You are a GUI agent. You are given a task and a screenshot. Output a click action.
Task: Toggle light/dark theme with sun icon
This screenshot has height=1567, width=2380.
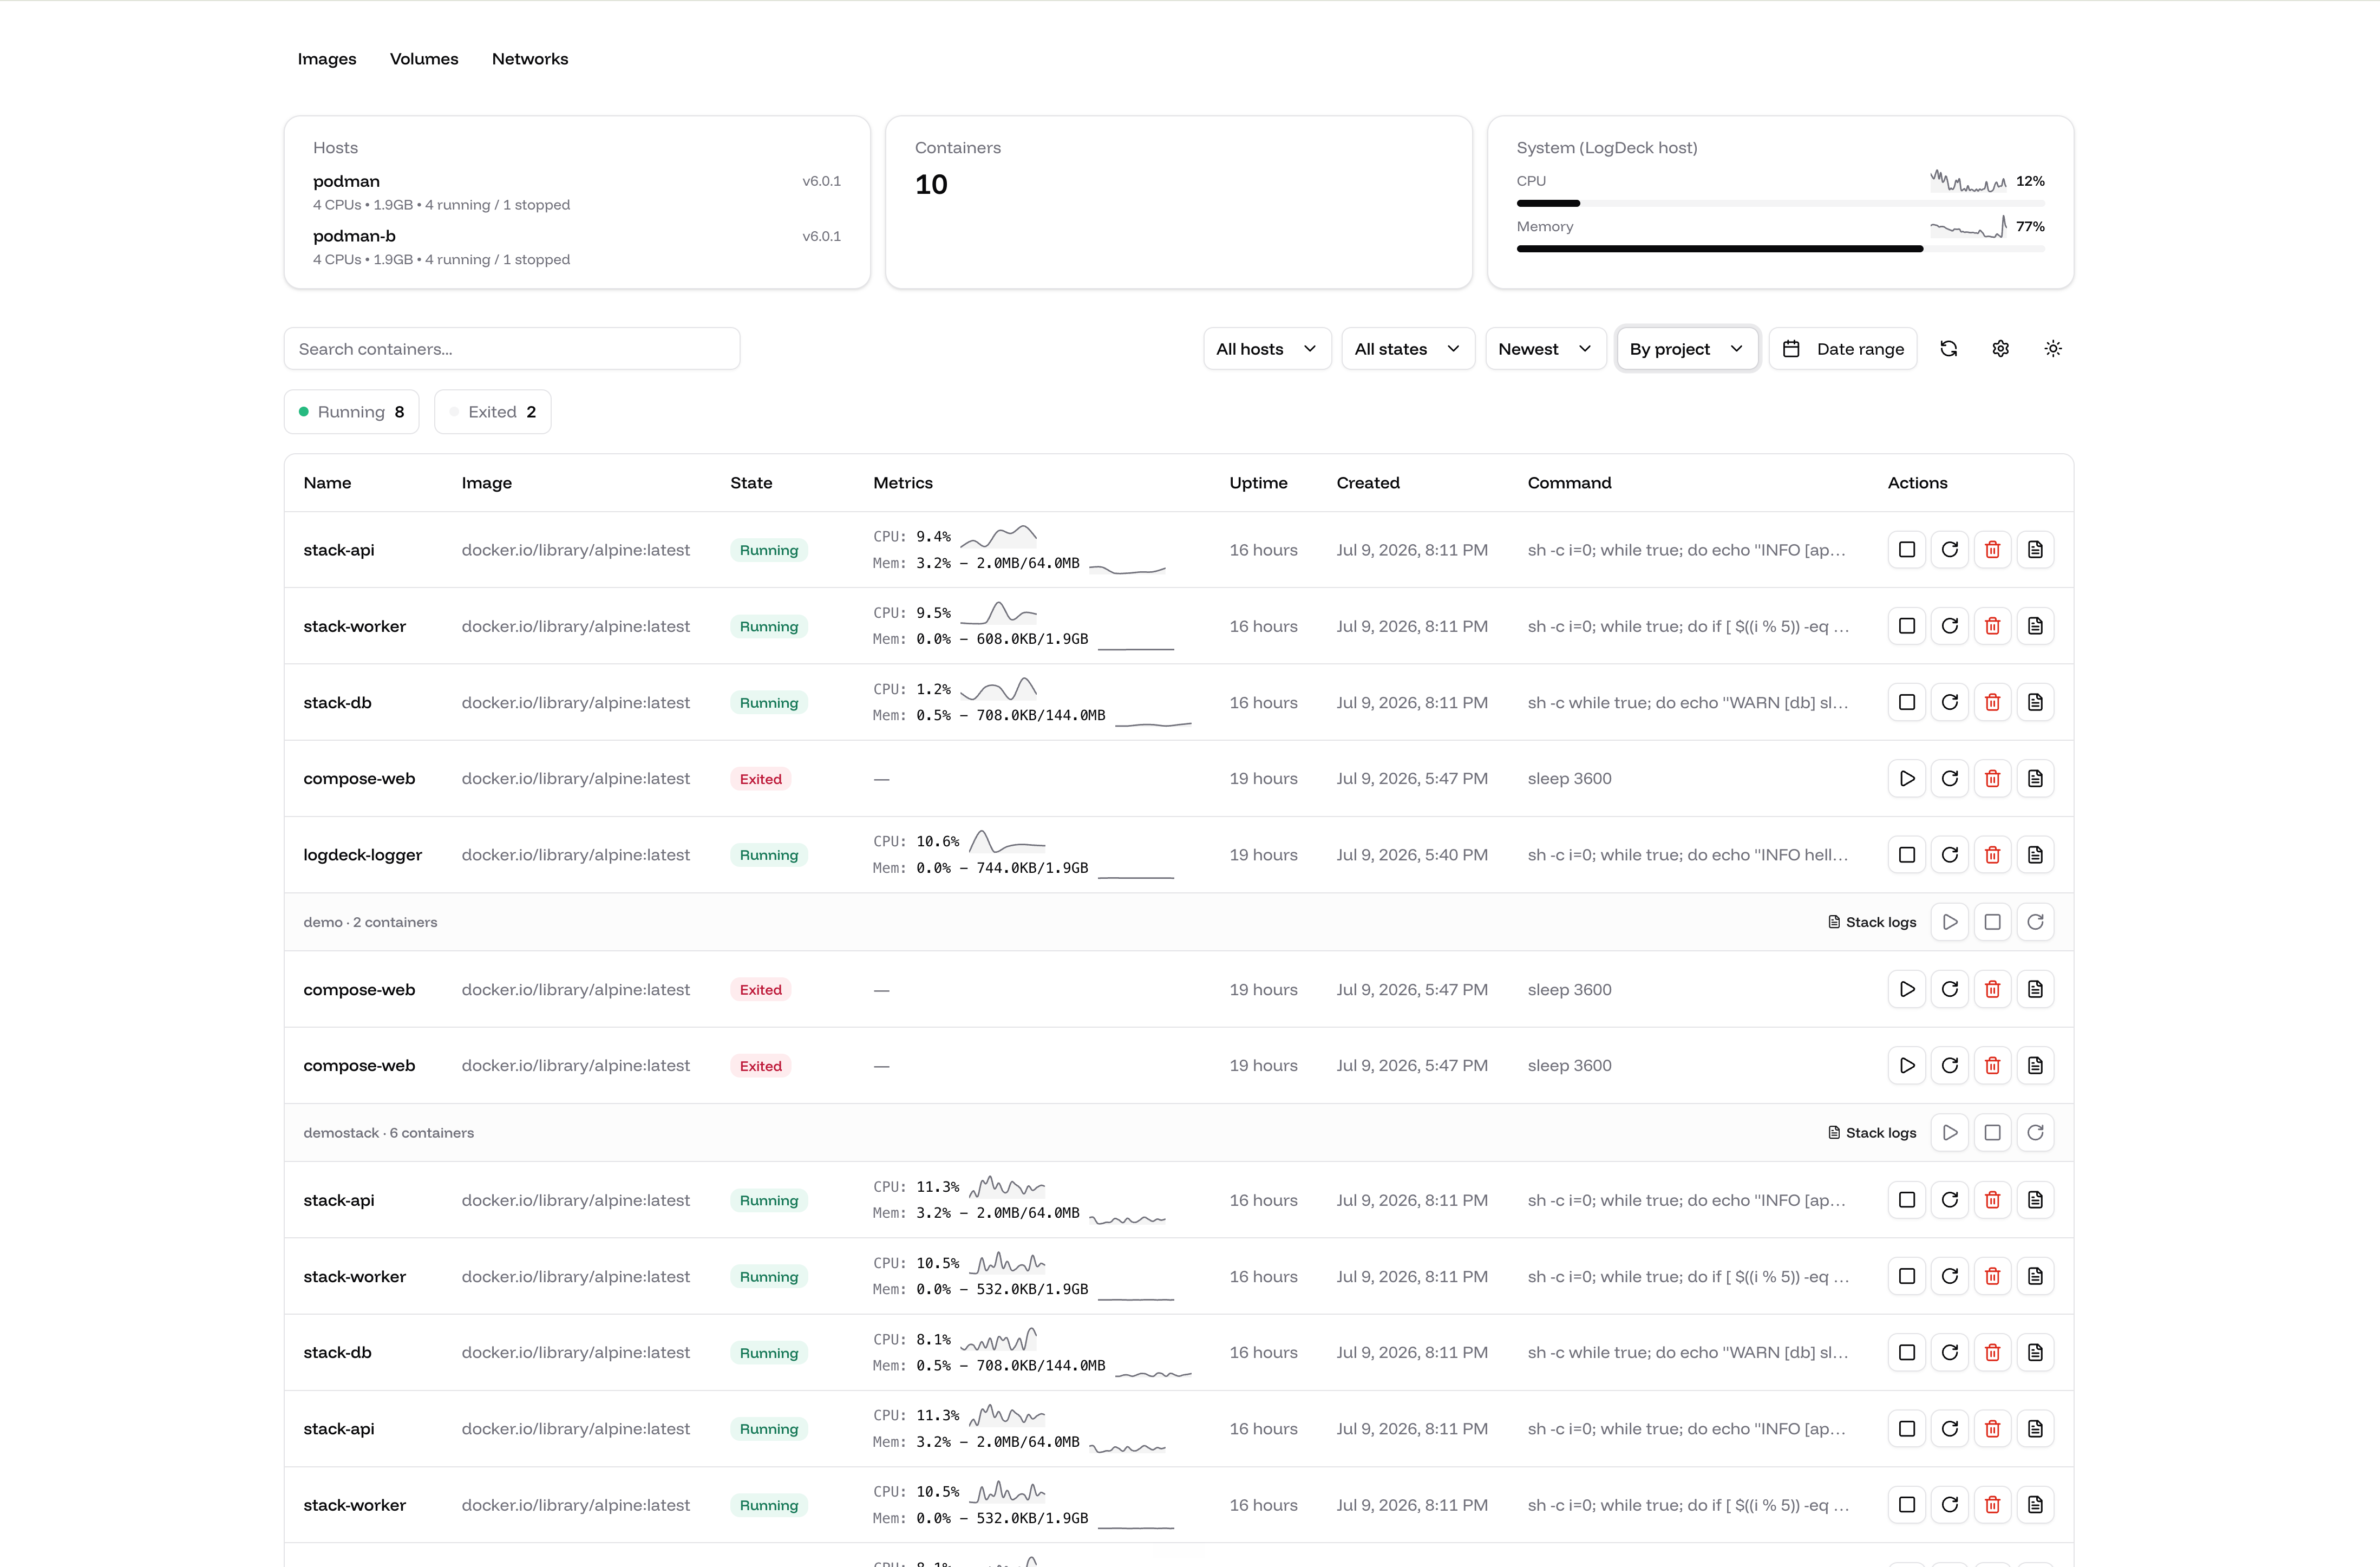[x=2052, y=349]
